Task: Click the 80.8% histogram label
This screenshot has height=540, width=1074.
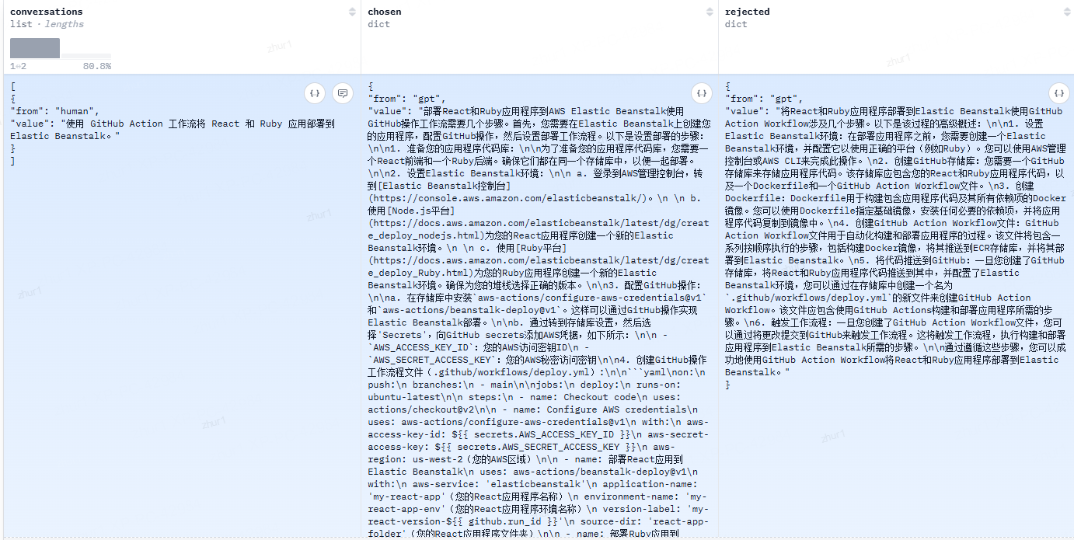Action: 97,66
